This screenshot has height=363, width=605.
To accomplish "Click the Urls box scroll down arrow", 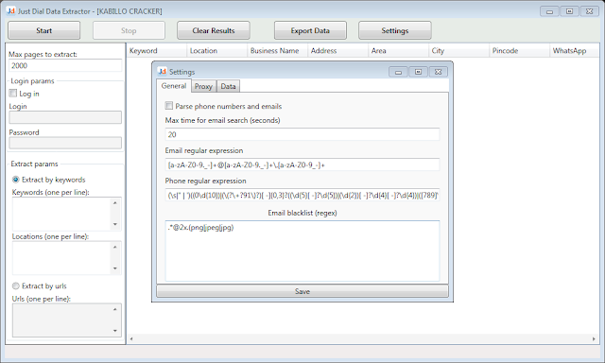I will 115,331.
